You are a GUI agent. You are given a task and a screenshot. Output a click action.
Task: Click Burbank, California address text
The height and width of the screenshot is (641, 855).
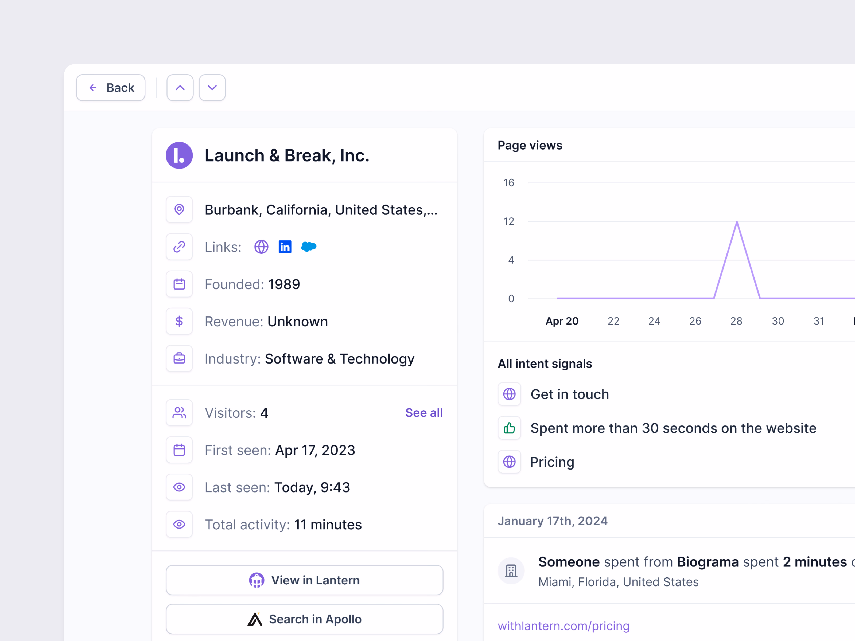(321, 210)
